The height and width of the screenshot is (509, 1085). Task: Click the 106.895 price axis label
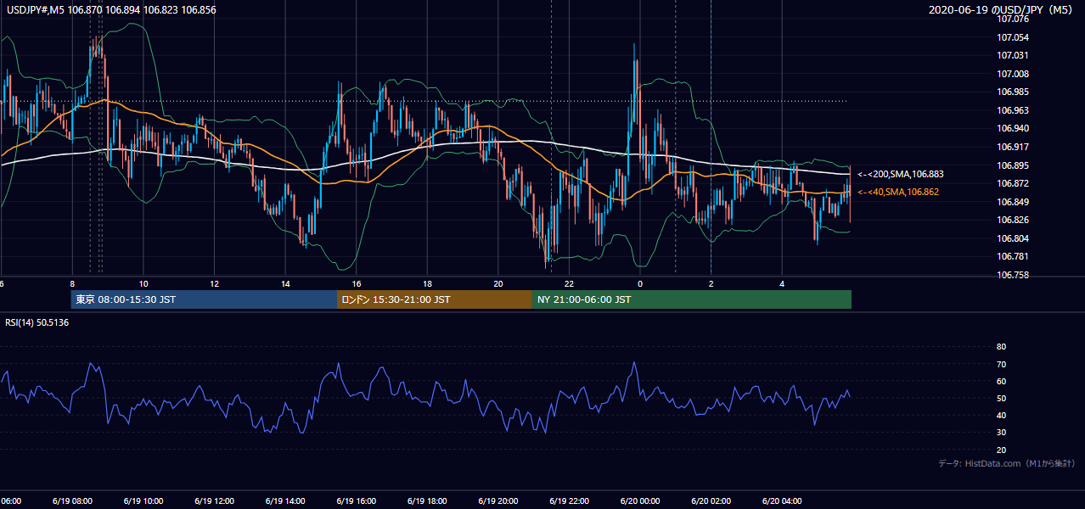(1013, 165)
